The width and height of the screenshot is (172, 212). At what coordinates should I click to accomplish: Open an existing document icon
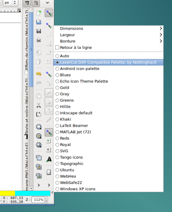pyautogui.click(x=39, y=22)
